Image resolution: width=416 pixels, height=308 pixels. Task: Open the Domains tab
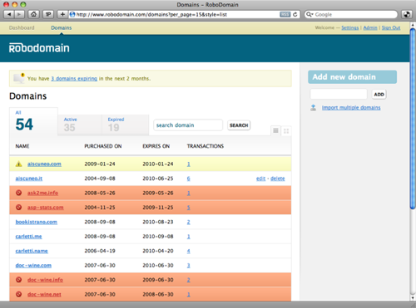pos(62,27)
